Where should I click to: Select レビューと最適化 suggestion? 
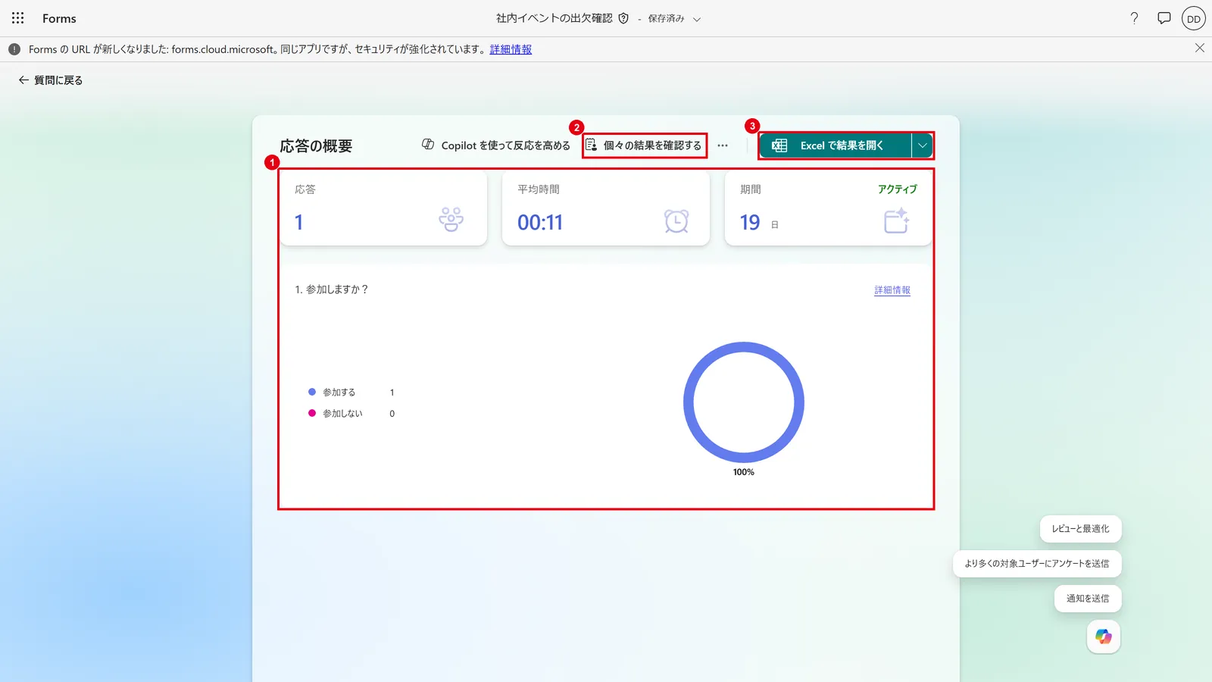point(1080,529)
